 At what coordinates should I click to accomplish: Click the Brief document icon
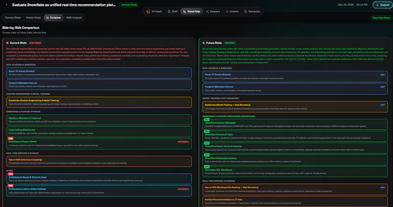click(169, 11)
